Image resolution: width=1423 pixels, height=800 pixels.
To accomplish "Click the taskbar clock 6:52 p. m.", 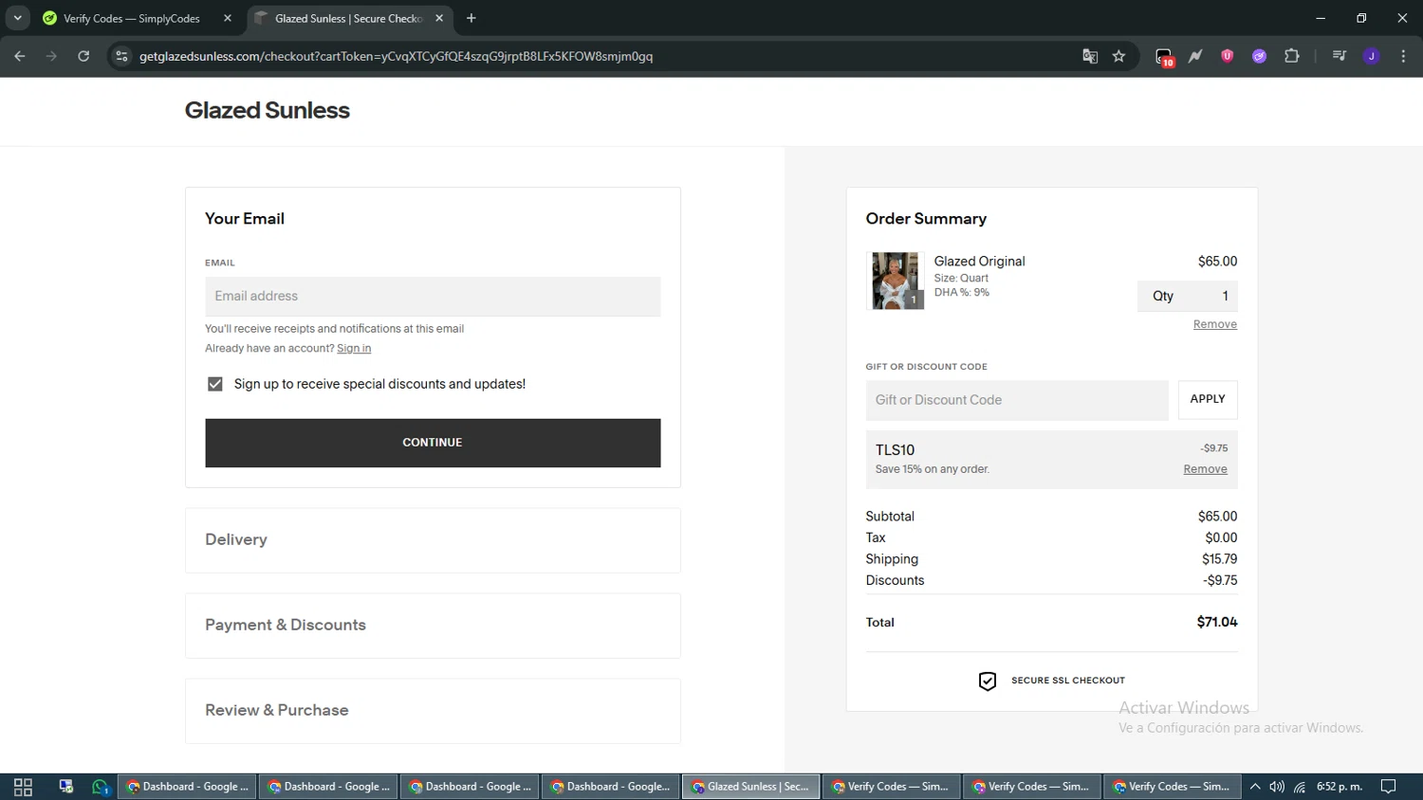I will point(1340,787).
